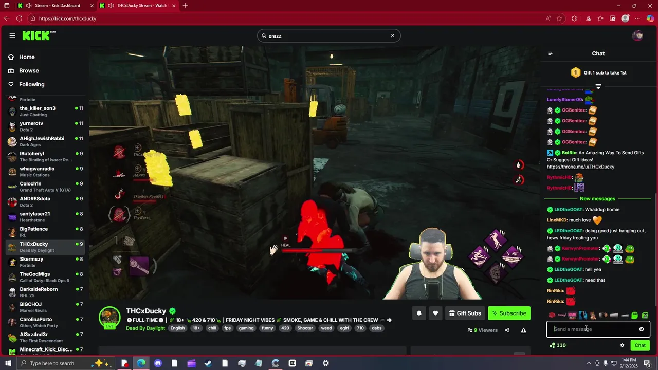The width and height of the screenshot is (658, 370).
Task: Select green ghost emote in quick bar
Action: [x=635, y=315]
